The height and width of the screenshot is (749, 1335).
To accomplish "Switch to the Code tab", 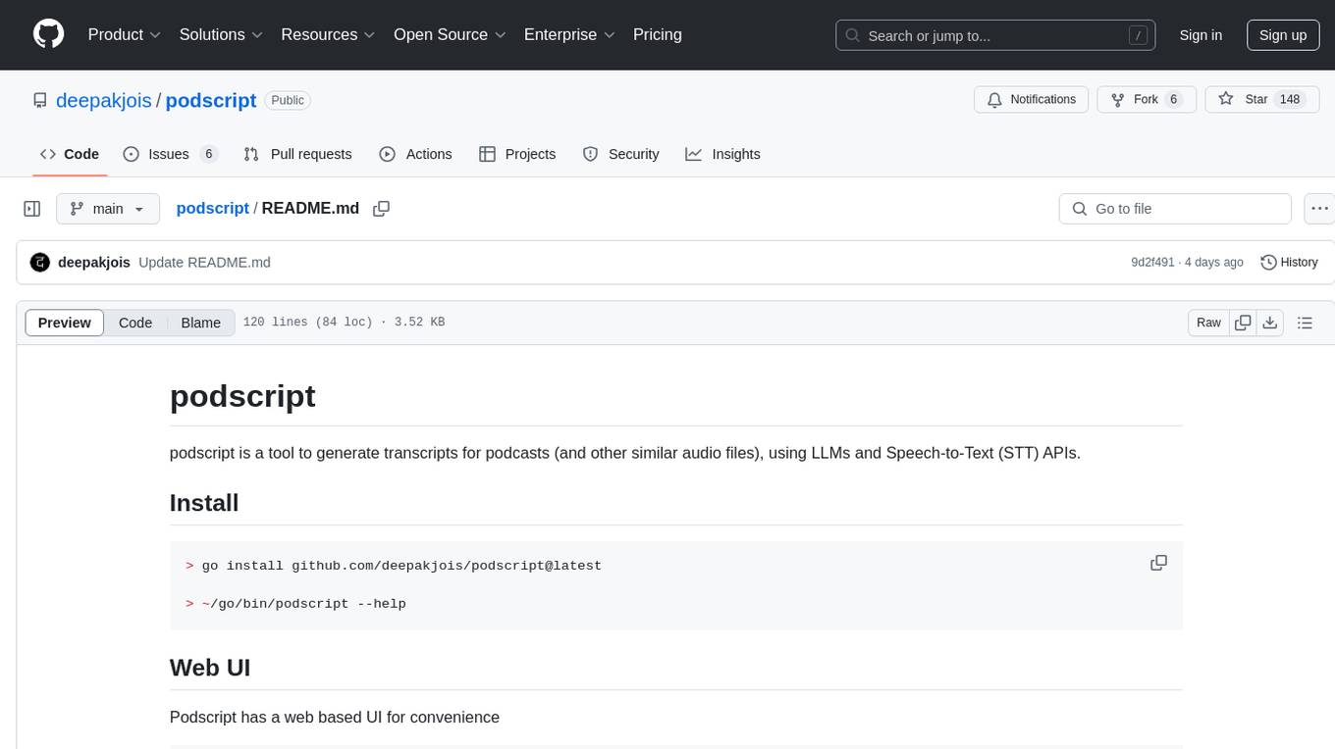I will pyautogui.click(x=70, y=154).
